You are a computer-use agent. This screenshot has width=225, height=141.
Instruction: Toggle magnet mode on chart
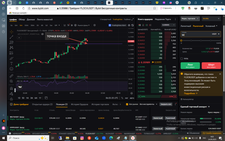tap(12, 88)
